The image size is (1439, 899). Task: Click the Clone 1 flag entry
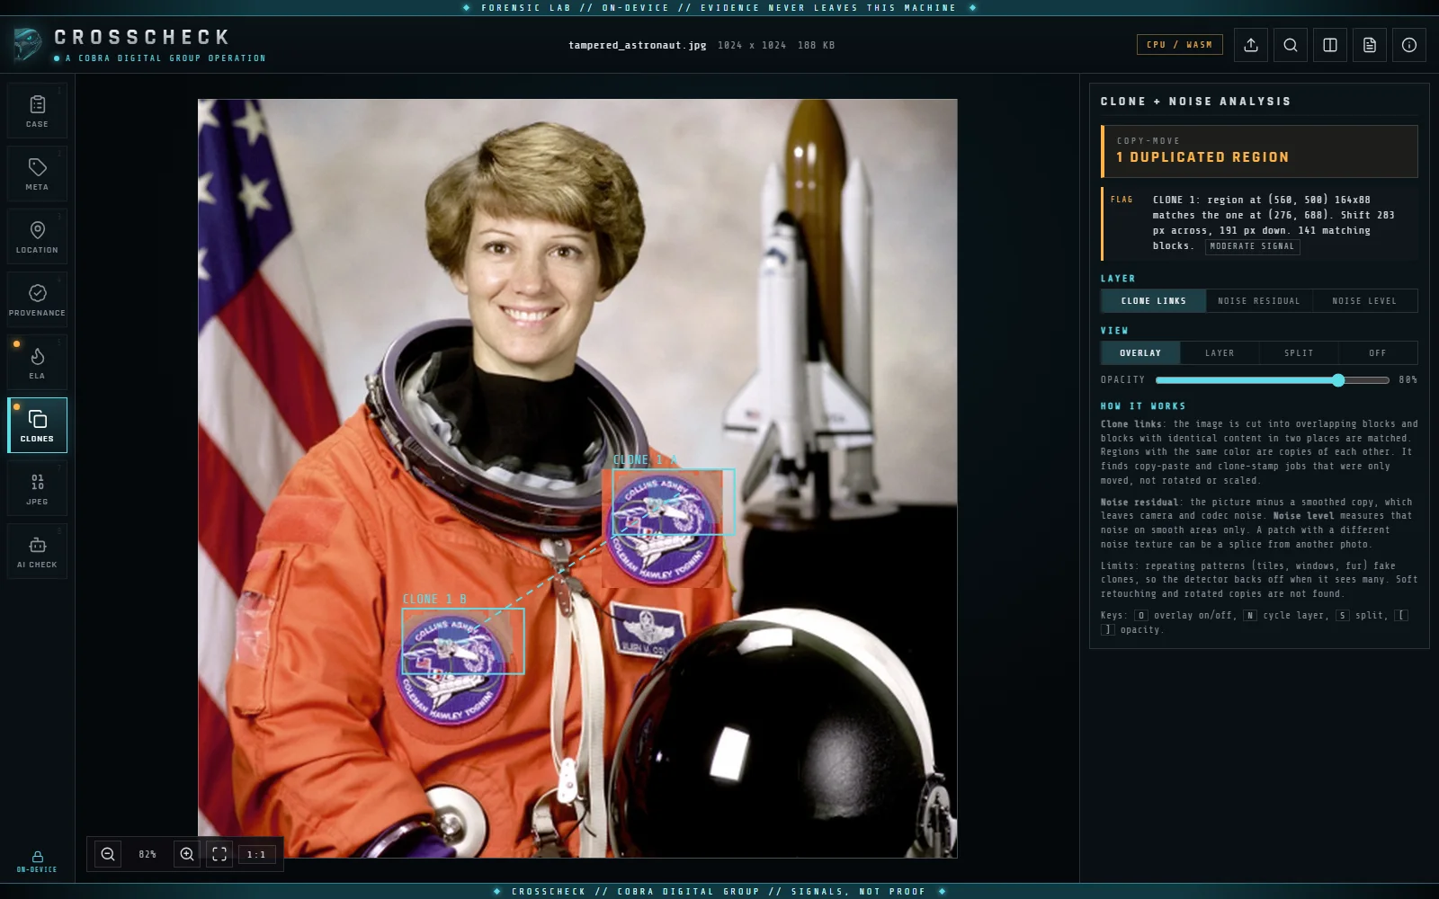point(1259,223)
